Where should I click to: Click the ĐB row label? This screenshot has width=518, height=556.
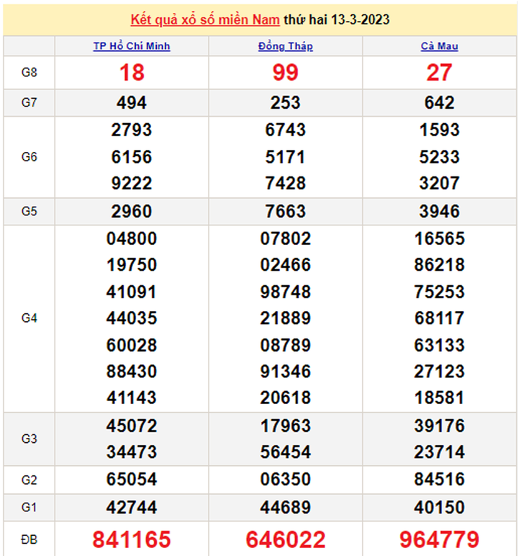coord(29,539)
